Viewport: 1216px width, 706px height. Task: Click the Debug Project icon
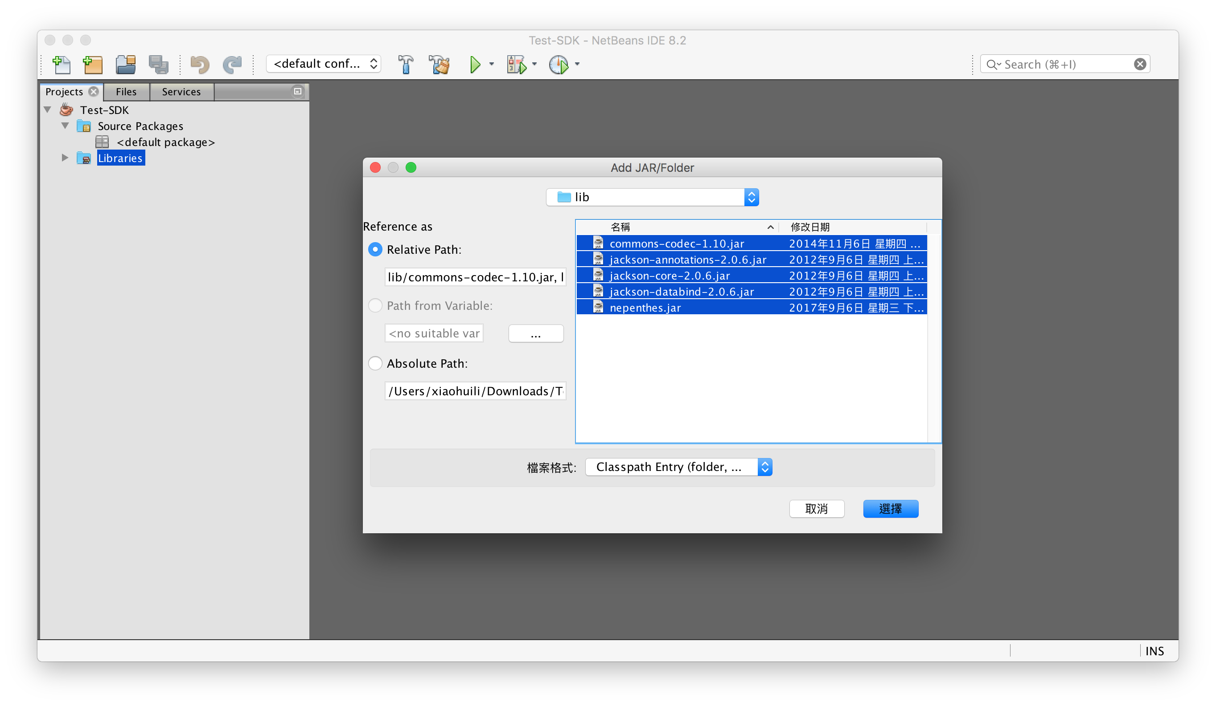[x=516, y=64]
